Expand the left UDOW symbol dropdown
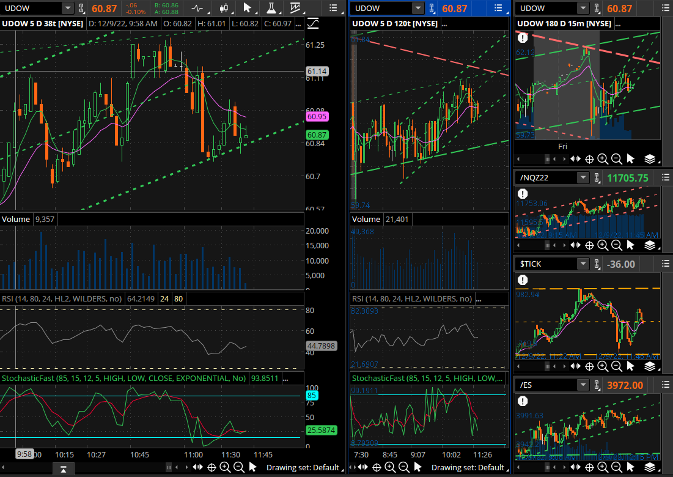This screenshot has width=673, height=477. pos(67,8)
